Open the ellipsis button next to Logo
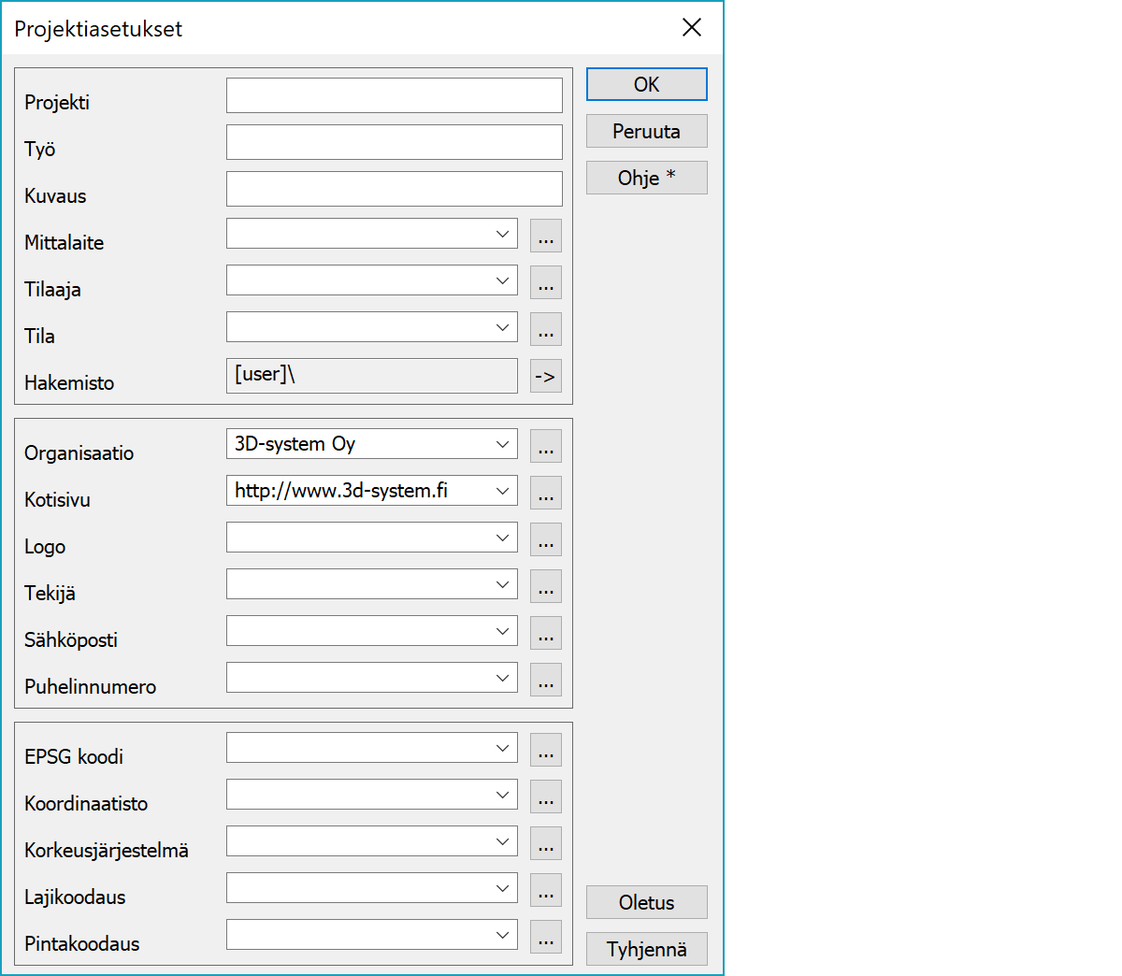Viewport: 1122px width, 976px height. click(x=546, y=539)
